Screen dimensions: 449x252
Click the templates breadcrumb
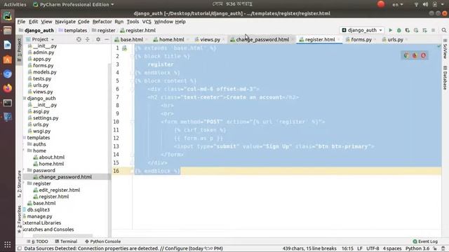[73, 30]
